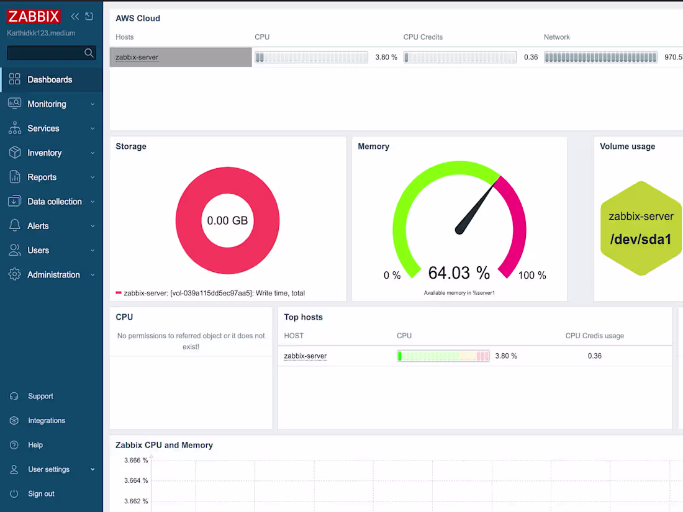The width and height of the screenshot is (683, 512).
Task: Open Reports using its report icon
Action: [14, 177]
